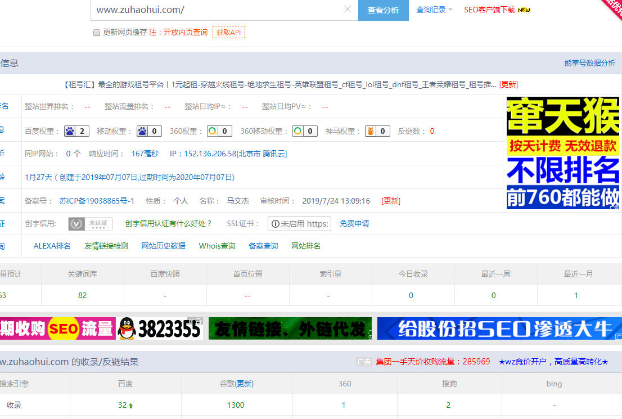Viewport: 622px width, 419px height.
Task: Click the 给股份招SEO渗透大牛 banner ad
Action: [499, 328]
